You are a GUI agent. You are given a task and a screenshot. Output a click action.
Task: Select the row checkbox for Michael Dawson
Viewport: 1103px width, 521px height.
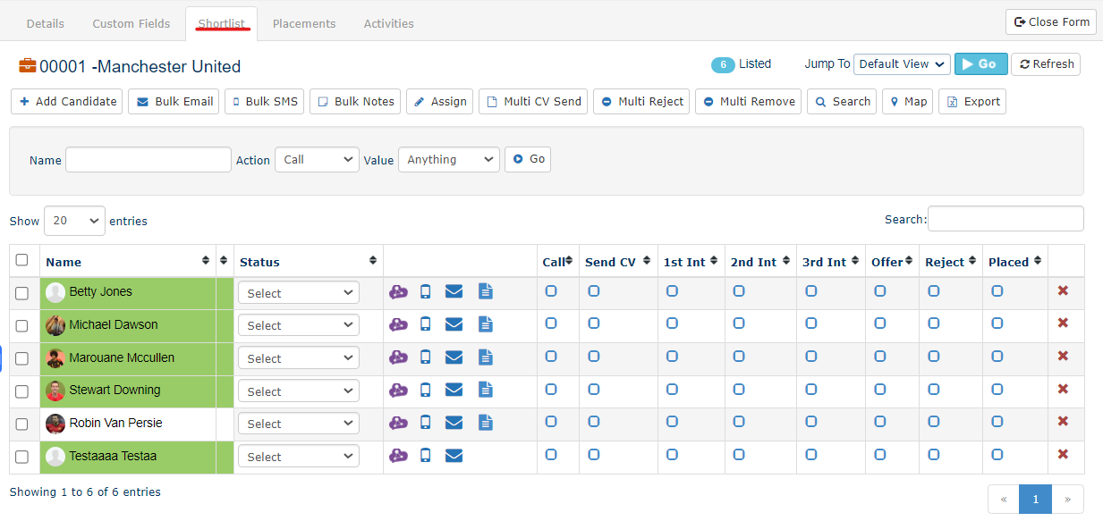(22, 325)
